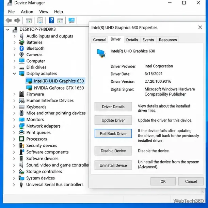208x208 pixels.
Task: Click Scan for hardware changes monitor icon
Action: 71,20
